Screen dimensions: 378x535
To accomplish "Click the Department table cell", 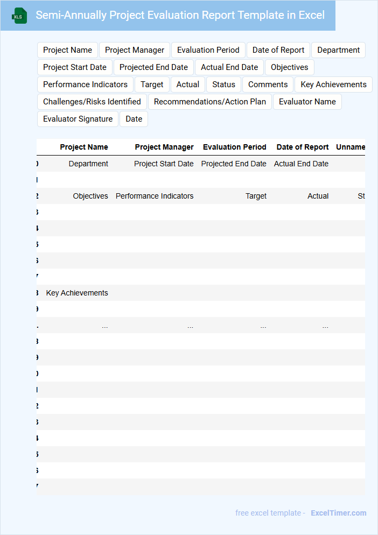I will click(x=88, y=164).
